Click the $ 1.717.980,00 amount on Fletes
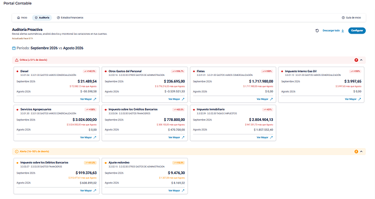Screen dimensions: 375x199 261,81
